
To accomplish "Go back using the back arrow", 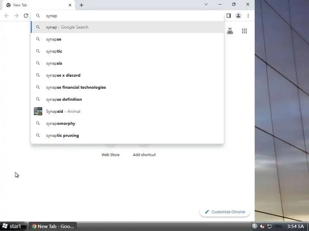I will tap(7, 16).
